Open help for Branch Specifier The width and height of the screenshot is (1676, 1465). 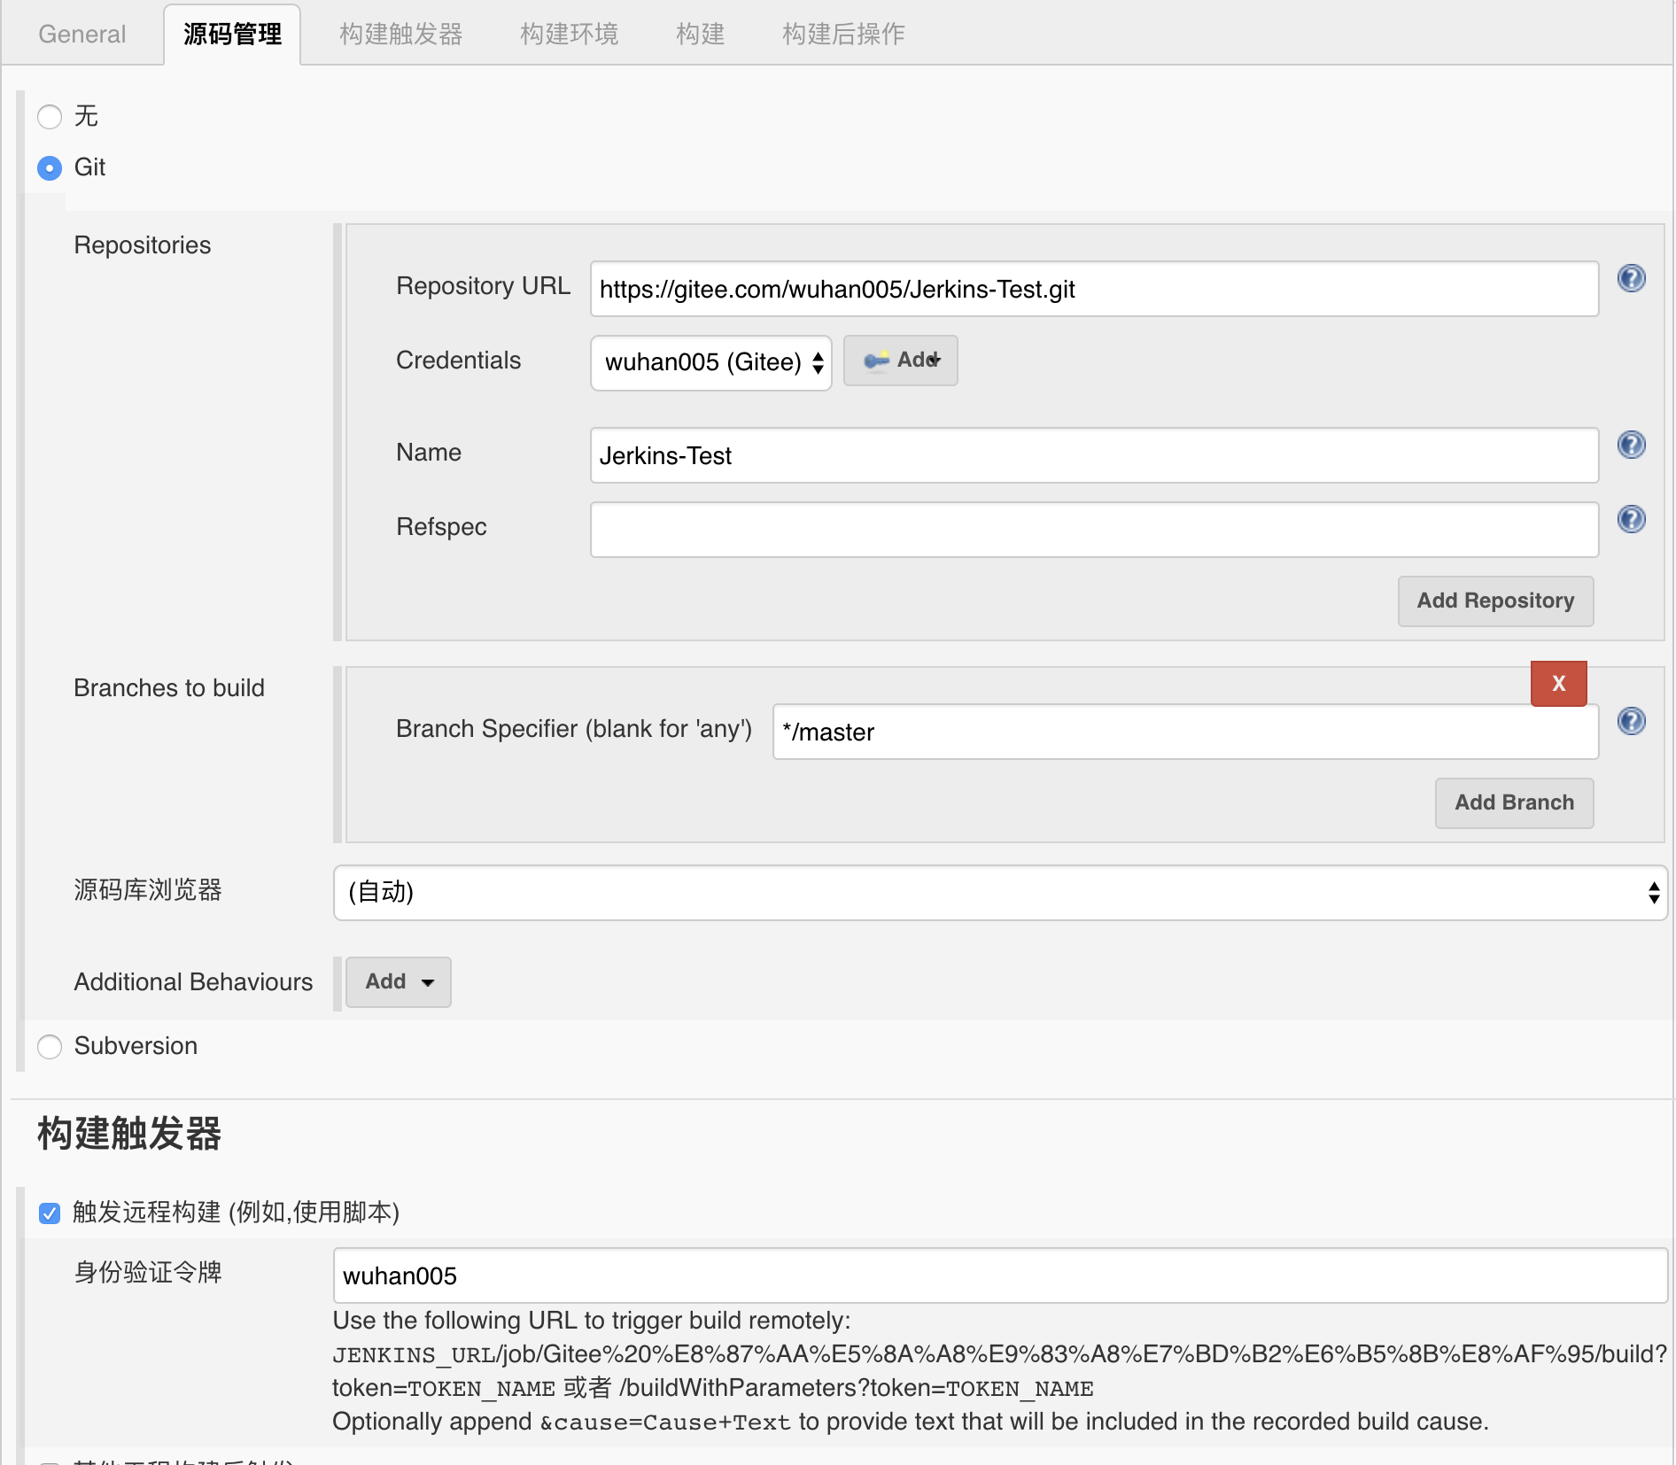(1631, 722)
